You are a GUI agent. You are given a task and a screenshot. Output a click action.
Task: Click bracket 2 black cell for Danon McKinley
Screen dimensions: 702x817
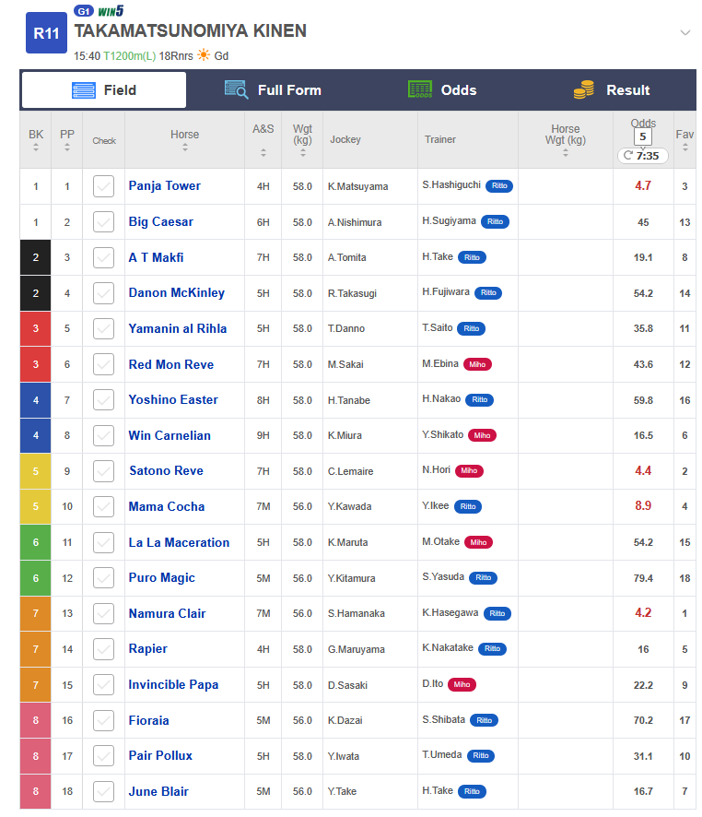(x=35, y=293)
